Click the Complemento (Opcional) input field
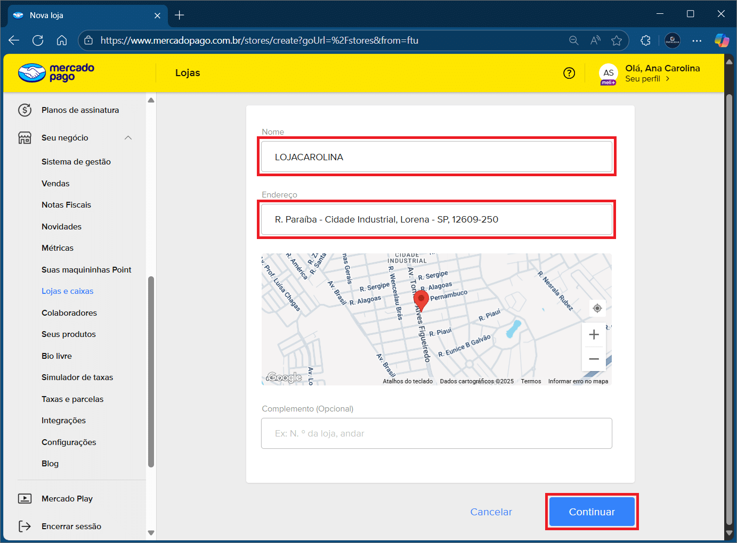 [436, 433]
